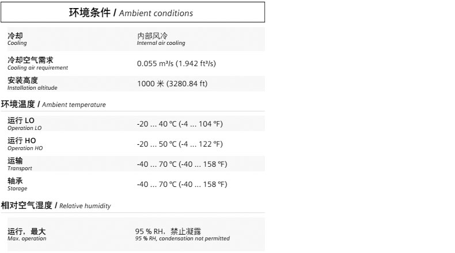The width and height of the screenshot is (455, 253).
Task: Click the Transport row temperature value
Action: pyautogui.click(x=182, y=164)
